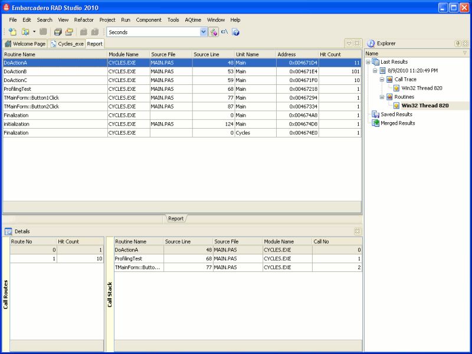
Task: Open the Seconds measurement units dropdown
Action: (x=203, y=32)
